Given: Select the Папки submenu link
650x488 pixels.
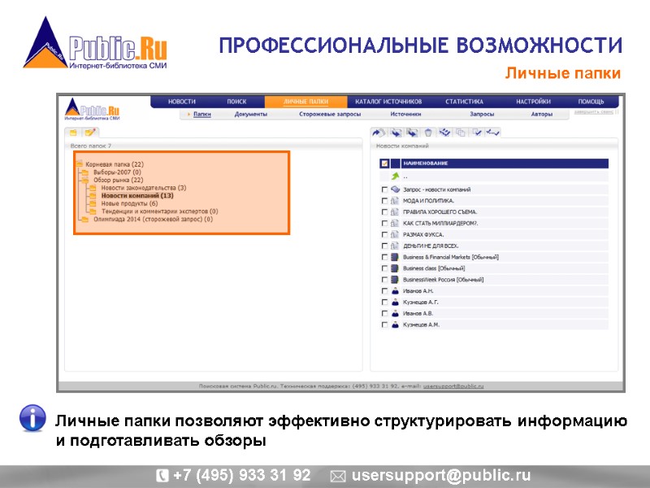Looking at the screenshot, I should [x=201, y=114].
